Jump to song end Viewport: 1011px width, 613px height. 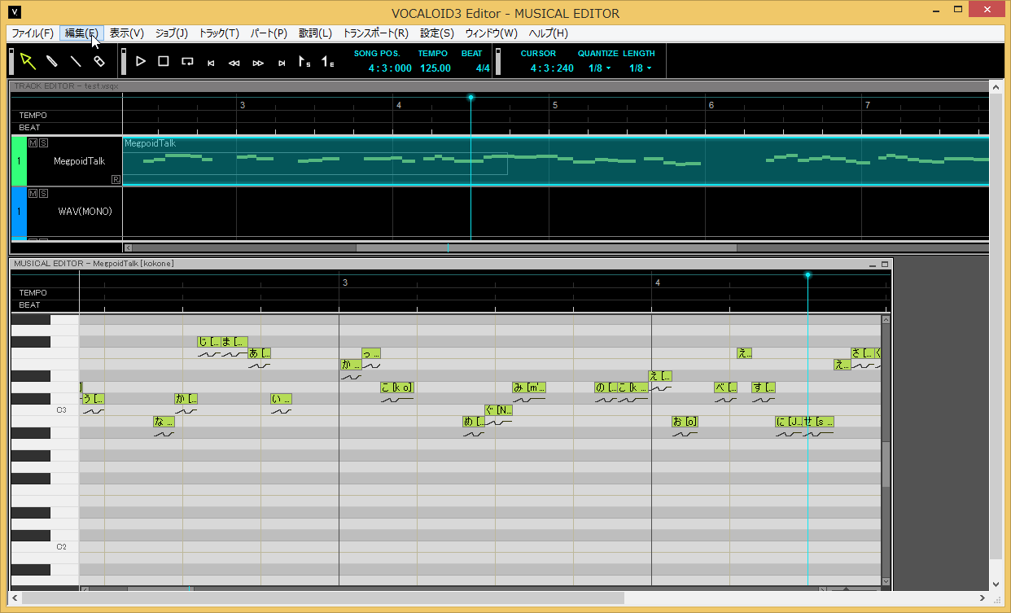pos(282,62)
